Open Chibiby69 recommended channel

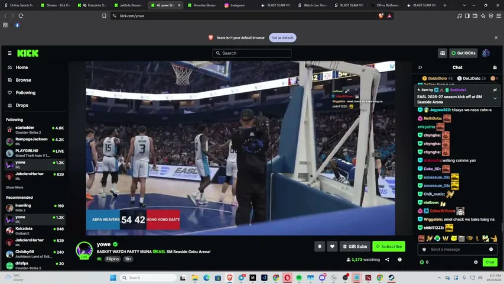click(35, 254)
